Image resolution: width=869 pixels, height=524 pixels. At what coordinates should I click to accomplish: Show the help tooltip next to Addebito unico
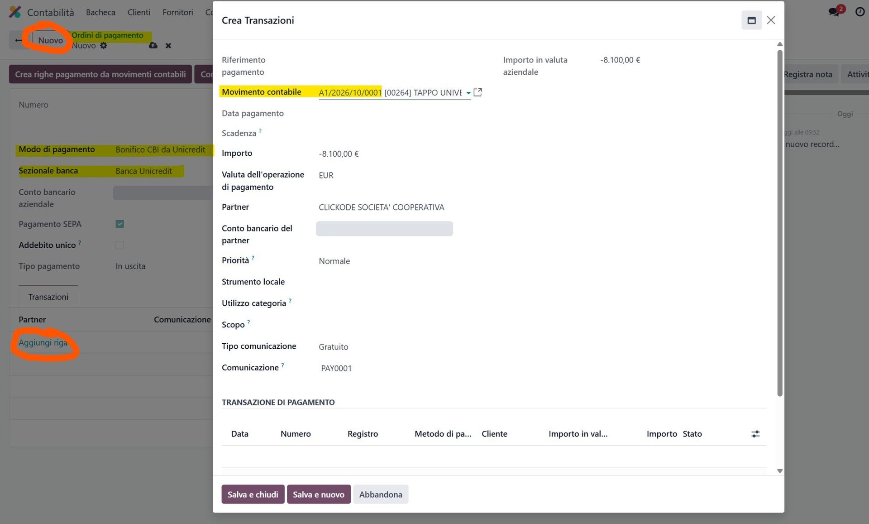coord(80,242)
